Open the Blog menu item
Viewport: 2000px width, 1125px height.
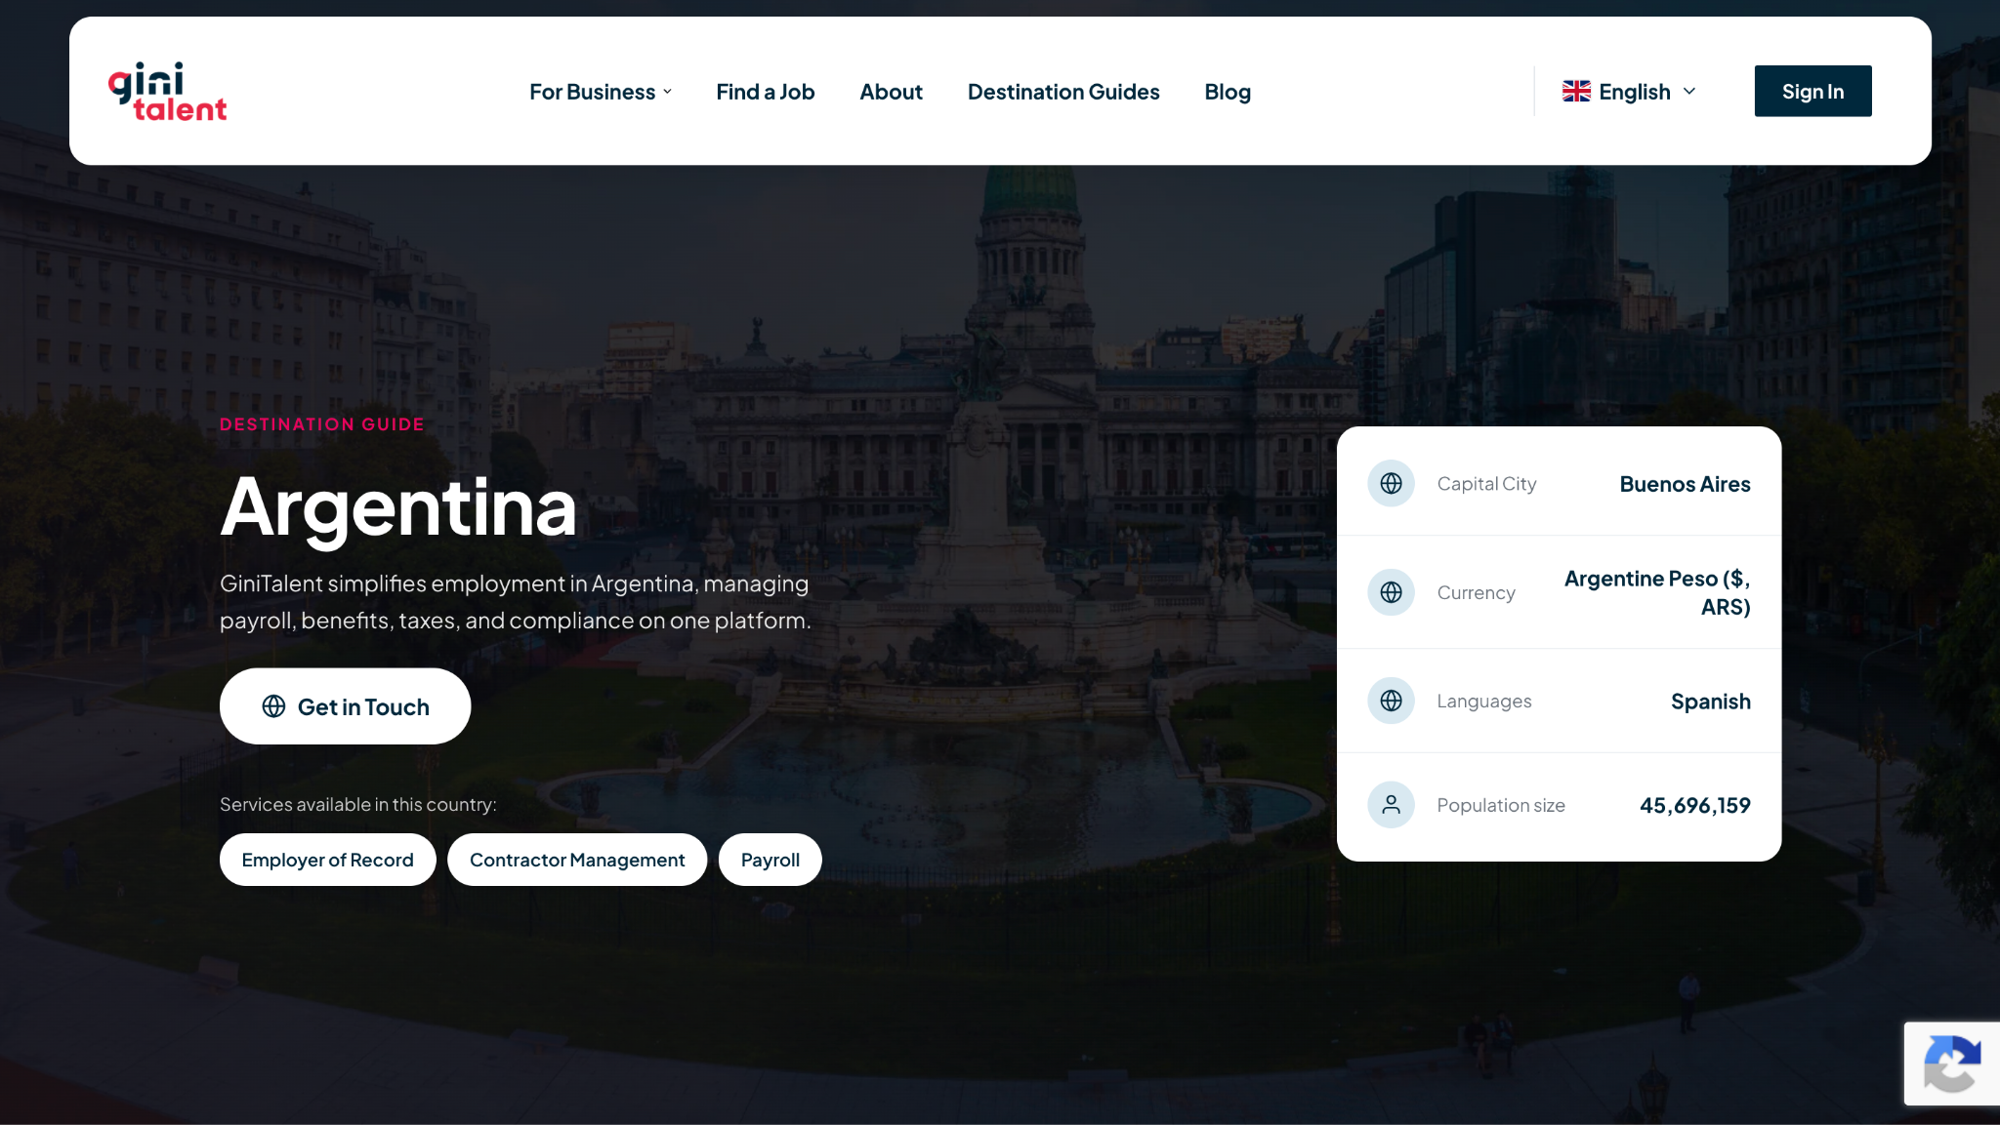point(1228,92)
